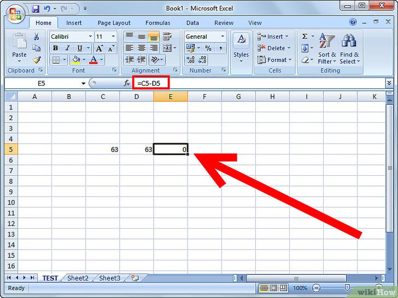Open the Name Box dropdown arrow
398x298 pixels.
(x=84, y=83)
